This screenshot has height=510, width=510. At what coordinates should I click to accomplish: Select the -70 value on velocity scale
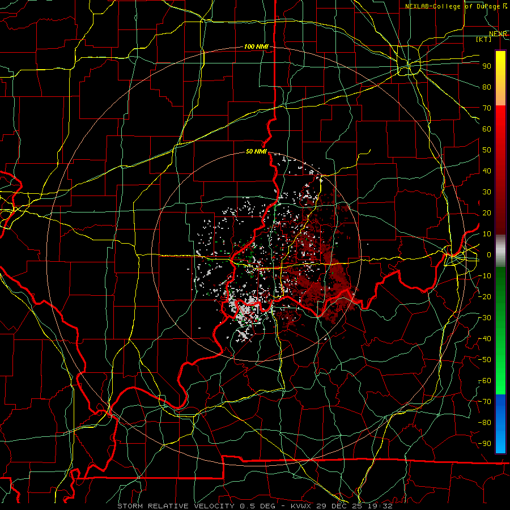tap(484, 402)
